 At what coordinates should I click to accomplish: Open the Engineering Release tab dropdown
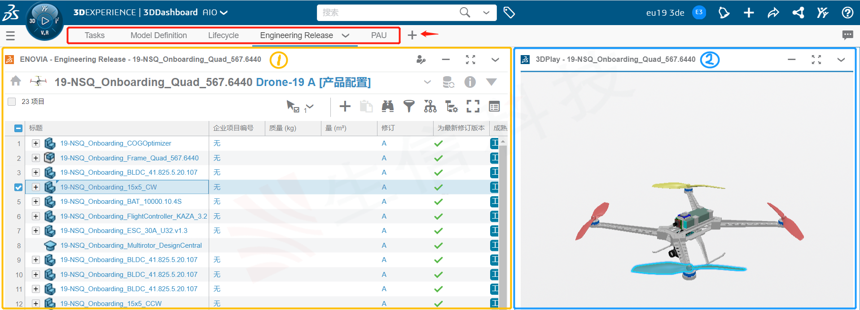(x=345, y=35)
